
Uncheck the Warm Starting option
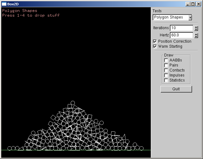point(155,46)
